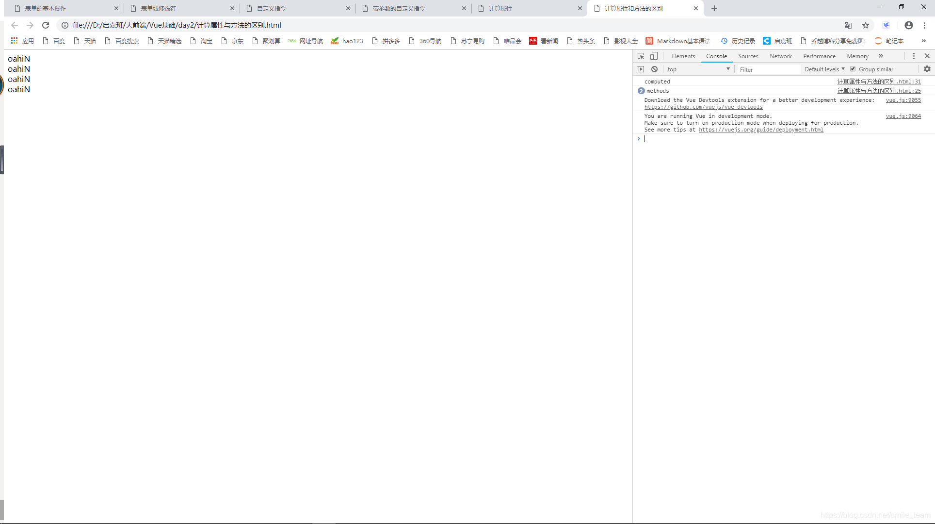
Task: Switch to the Memory tab
Action: coord(857,56)
